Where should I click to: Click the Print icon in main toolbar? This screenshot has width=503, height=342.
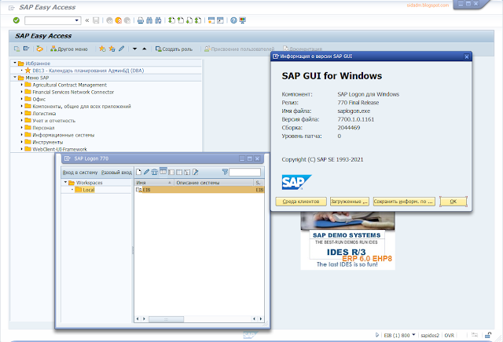pos(141,20)
